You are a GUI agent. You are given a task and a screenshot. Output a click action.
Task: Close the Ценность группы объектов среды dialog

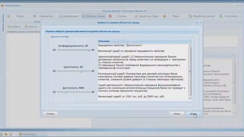201,23
